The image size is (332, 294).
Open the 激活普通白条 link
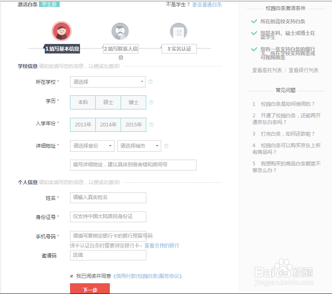[x=207, y=5]
